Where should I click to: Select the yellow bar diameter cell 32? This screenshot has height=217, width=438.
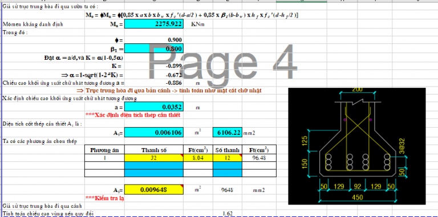154,158
